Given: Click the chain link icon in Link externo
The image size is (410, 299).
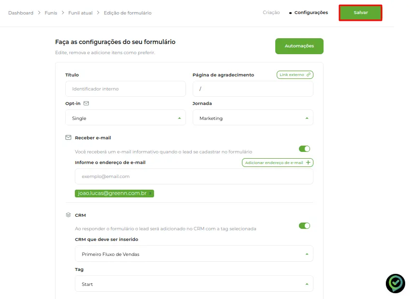Looking at the screenshot, I should tap(308, 75).
